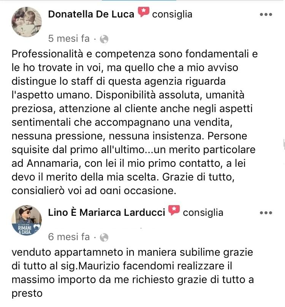285x307 pixels.
Task: Open Lino È Mariarca Larducci's profile picture
Action: (x=27, y=220)
